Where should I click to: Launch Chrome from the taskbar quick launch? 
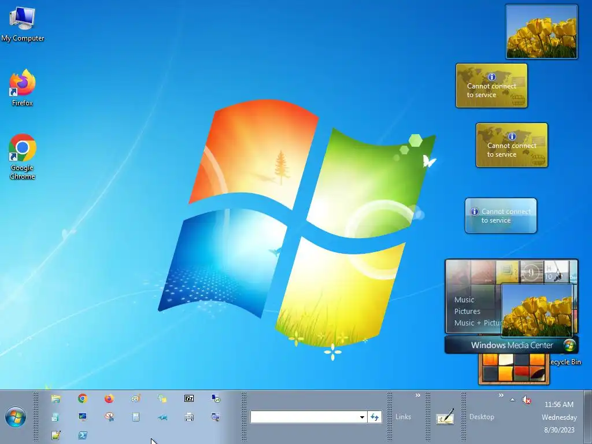point(83,399)
